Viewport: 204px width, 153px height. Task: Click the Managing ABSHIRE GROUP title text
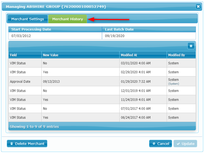[56, 6]
